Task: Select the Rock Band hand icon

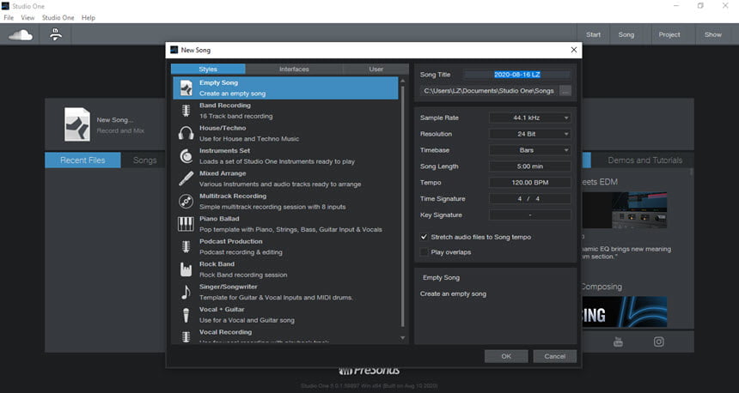Action: point(186,269)
